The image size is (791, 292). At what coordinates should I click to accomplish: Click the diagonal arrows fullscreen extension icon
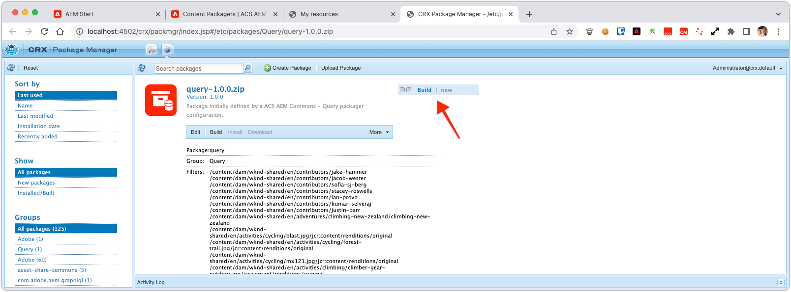[x=715, y=31]
